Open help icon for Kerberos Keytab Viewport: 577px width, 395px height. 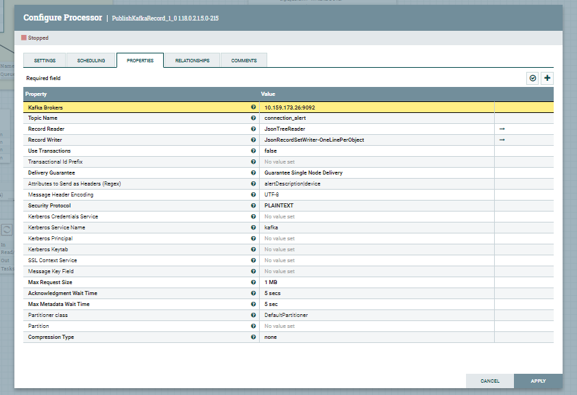253,249
